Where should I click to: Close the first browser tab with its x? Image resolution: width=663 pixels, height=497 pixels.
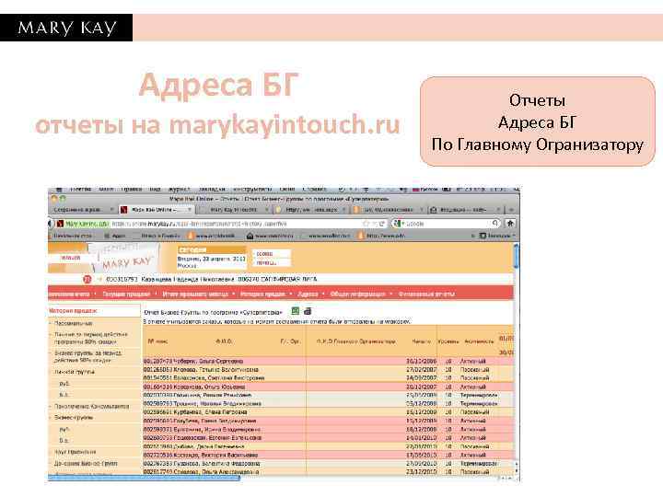[111, 210]
